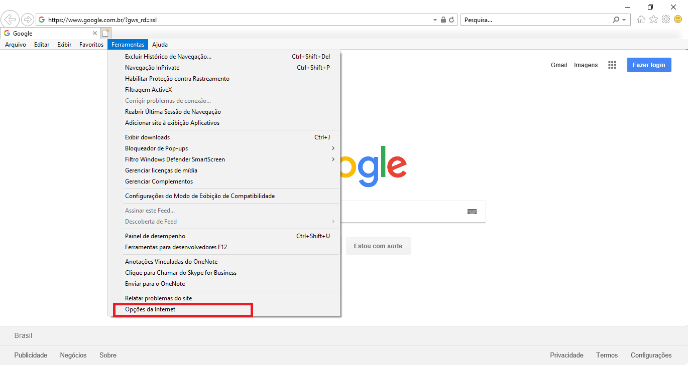The image size is (688, 365).
Task: Open the Tools gear icon
Action: coord(666,20)
